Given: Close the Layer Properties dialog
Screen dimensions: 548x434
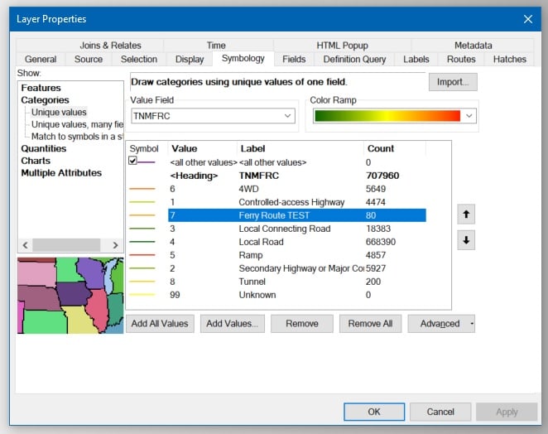Looking at the screenshot, I should (x=528, y=19).
